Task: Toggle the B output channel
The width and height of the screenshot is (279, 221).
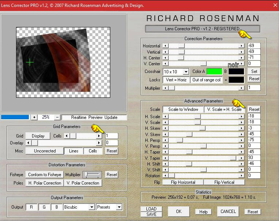Action: click(x=57, y=207)
